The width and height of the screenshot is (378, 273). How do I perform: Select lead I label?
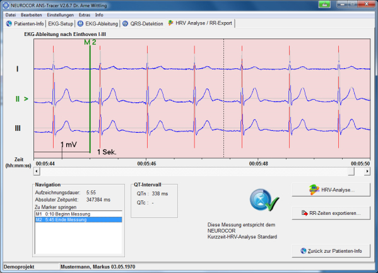(x=17, y=69)
